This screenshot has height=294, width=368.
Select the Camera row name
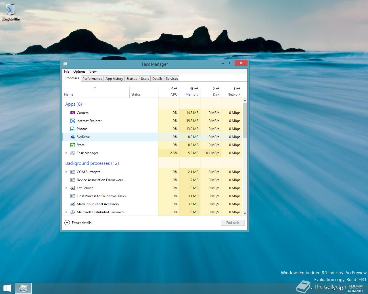tap(83, 113)
